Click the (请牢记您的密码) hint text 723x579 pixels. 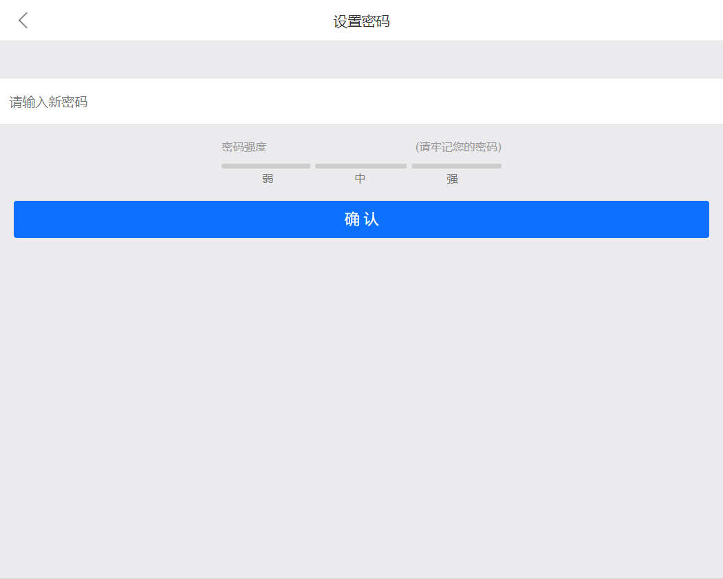[x=458, y=147]
